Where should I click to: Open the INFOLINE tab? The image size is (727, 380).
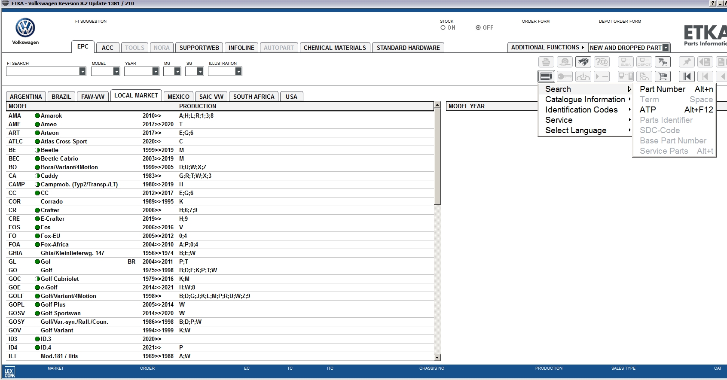pyautogui.click(x=241, y=48)
